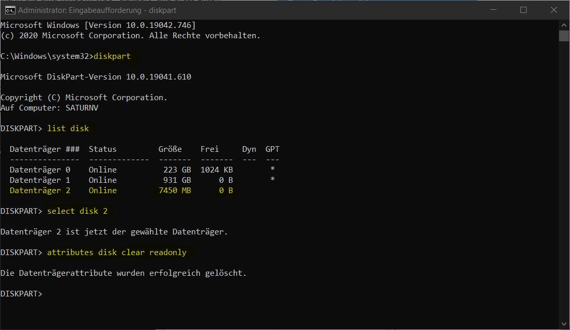This screenshot has width=570, height=330.
Task: Click the "erfolgreich gelöscht" success message line
Action: pyautogui.click(x=123, y=273)
